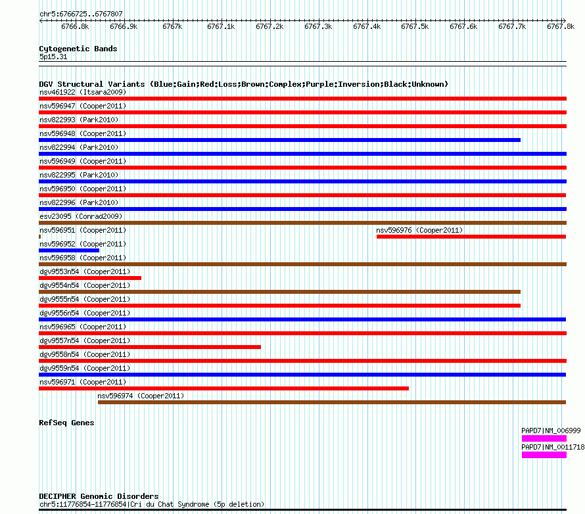Open dgv9553n54 (Cooper2011) label
The width and height of the screenshot is (585, 514).
click(85, 271)
